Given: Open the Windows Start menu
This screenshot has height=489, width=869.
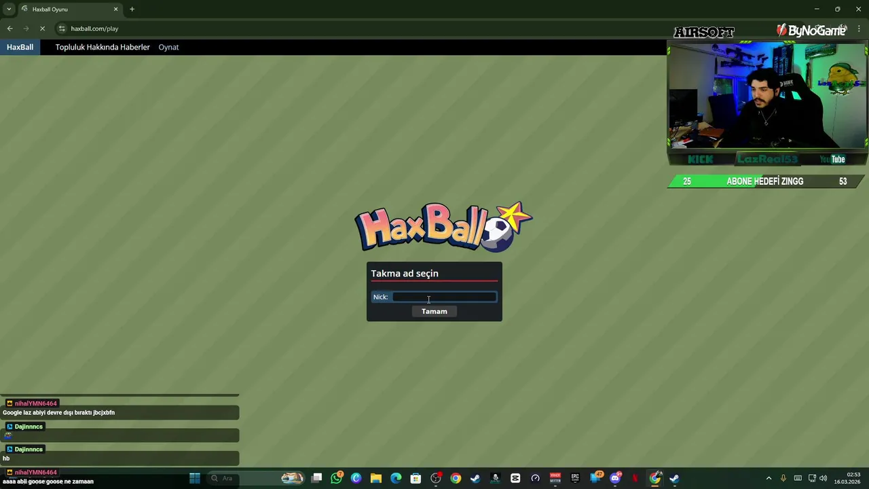Looking at the screenshot, I should (195, 478).
